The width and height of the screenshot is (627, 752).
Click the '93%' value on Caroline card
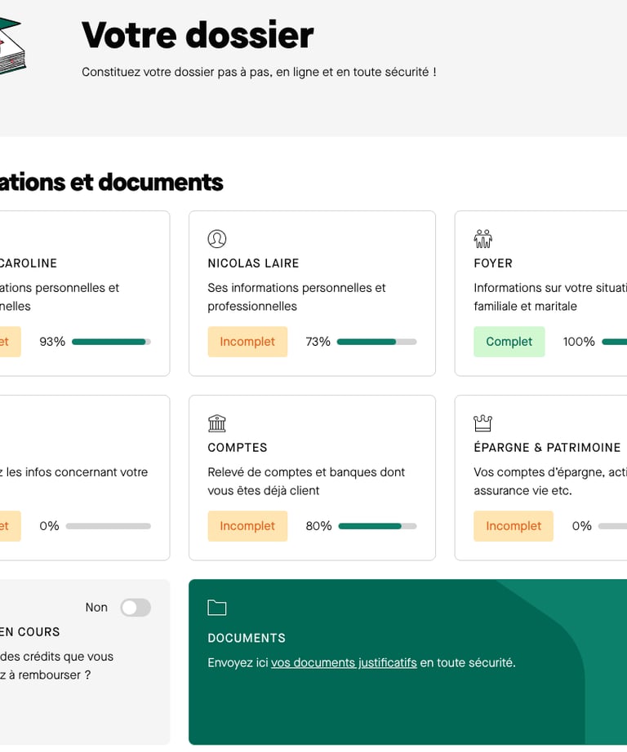pyautogui.click(x=52, y=342)
